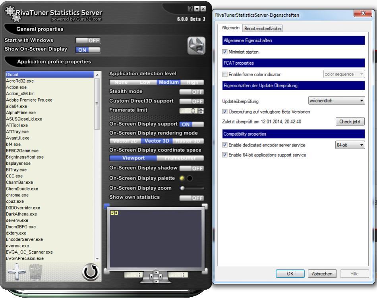Close the Eigenschaften dialog
377x298 pixels.
point(363,13)
